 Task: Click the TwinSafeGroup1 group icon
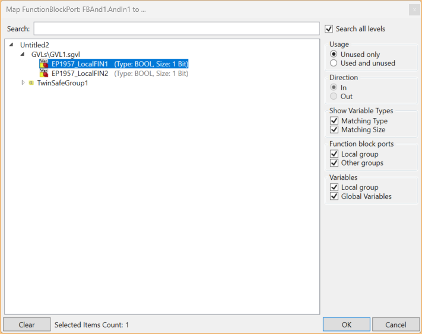coord(31,83)
